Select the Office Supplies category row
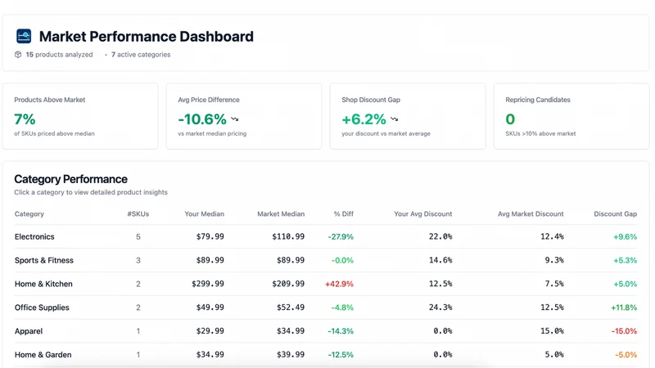 click(x=326, y=307)
